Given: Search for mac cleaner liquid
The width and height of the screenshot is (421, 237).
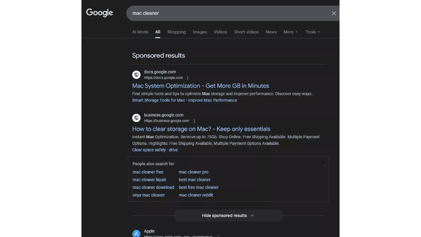Looking at the screenshot, I should [x=149, y=180].
